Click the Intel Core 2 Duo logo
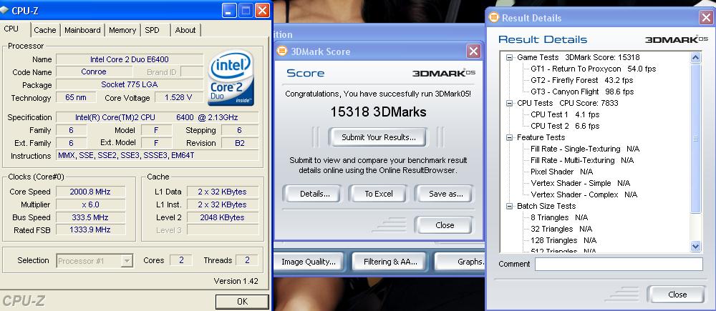The width and height of the screenshot is (716, 311). click(231, 77)
